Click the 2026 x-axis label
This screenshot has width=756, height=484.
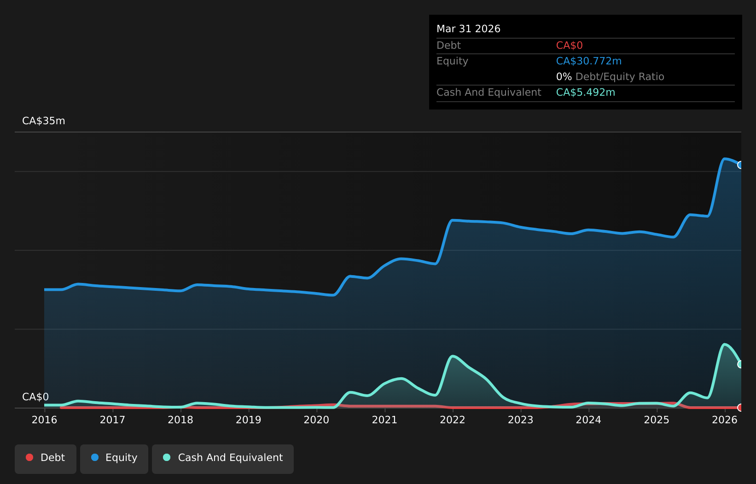click(x=725, y=420)
